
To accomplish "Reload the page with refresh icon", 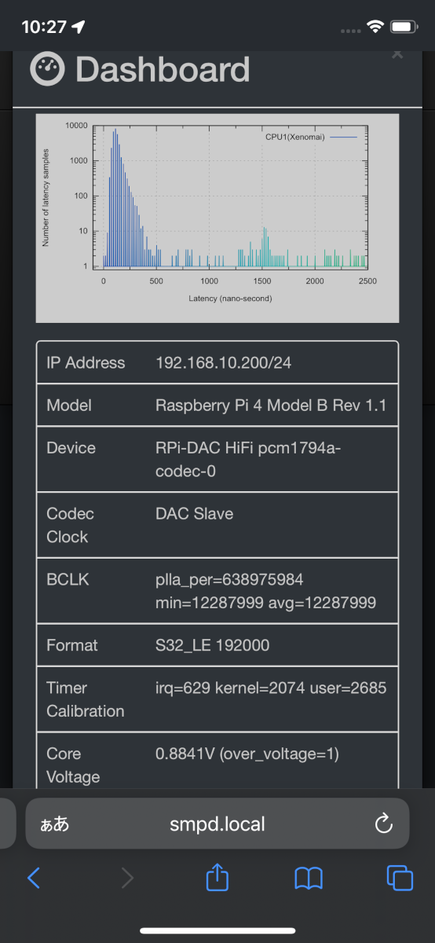I will click(383, 823).
